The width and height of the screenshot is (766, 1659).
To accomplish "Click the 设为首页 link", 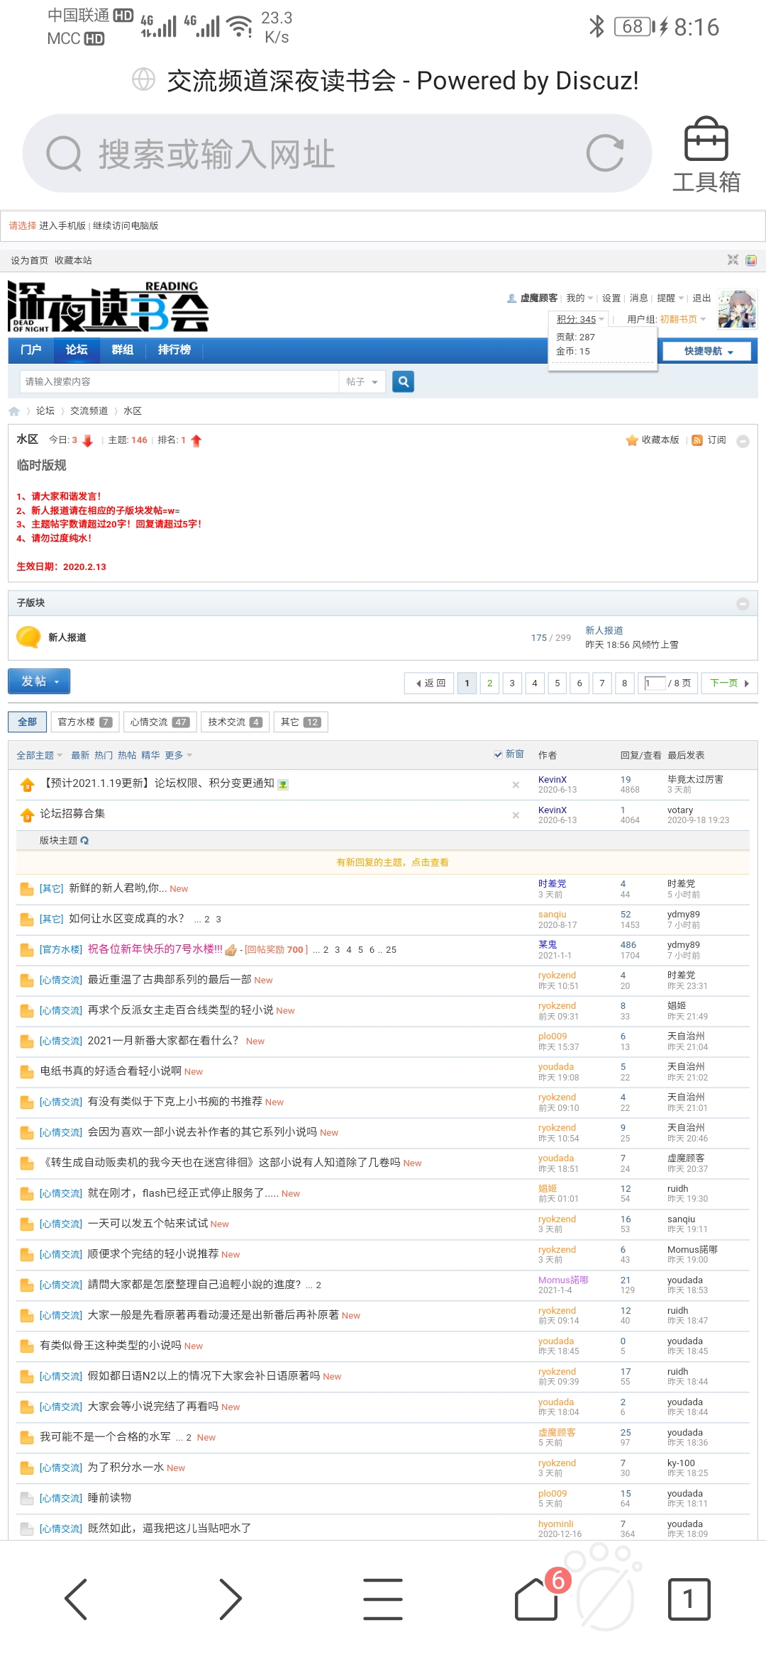I will [30, 260].
